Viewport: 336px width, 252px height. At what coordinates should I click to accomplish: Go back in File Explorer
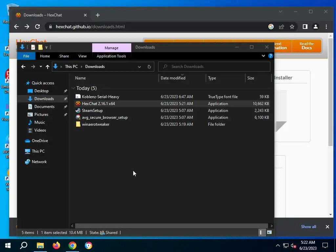[x=23, y=67]
